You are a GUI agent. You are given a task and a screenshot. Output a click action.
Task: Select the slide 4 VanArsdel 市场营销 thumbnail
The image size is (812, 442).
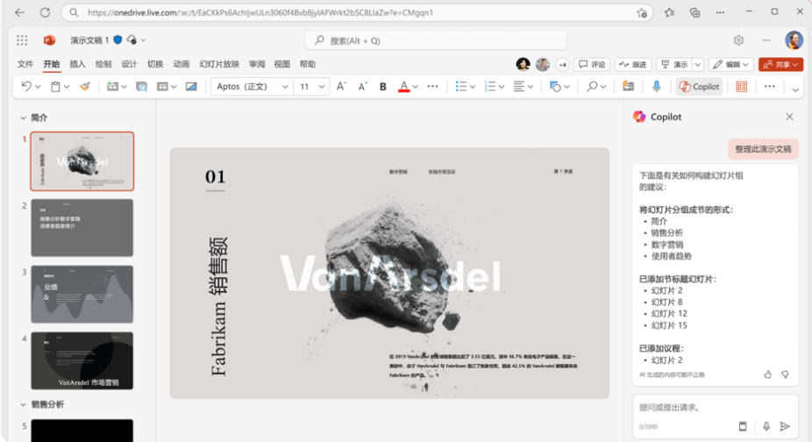[82, 360]
